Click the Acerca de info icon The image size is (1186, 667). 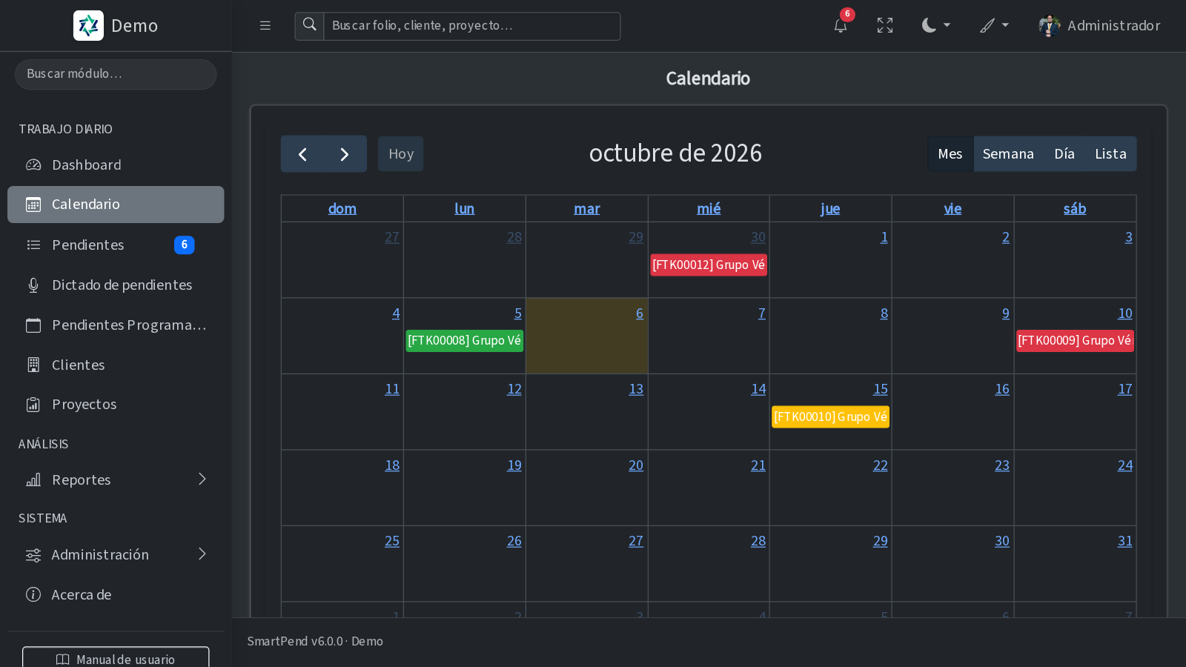coord(33,594)
